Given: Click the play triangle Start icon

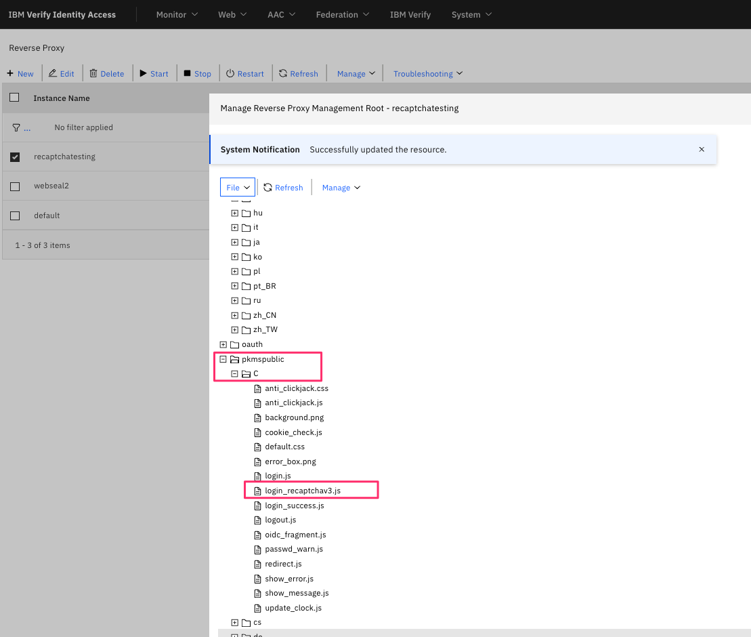Looking at the screenshot, I should [143, 73].
